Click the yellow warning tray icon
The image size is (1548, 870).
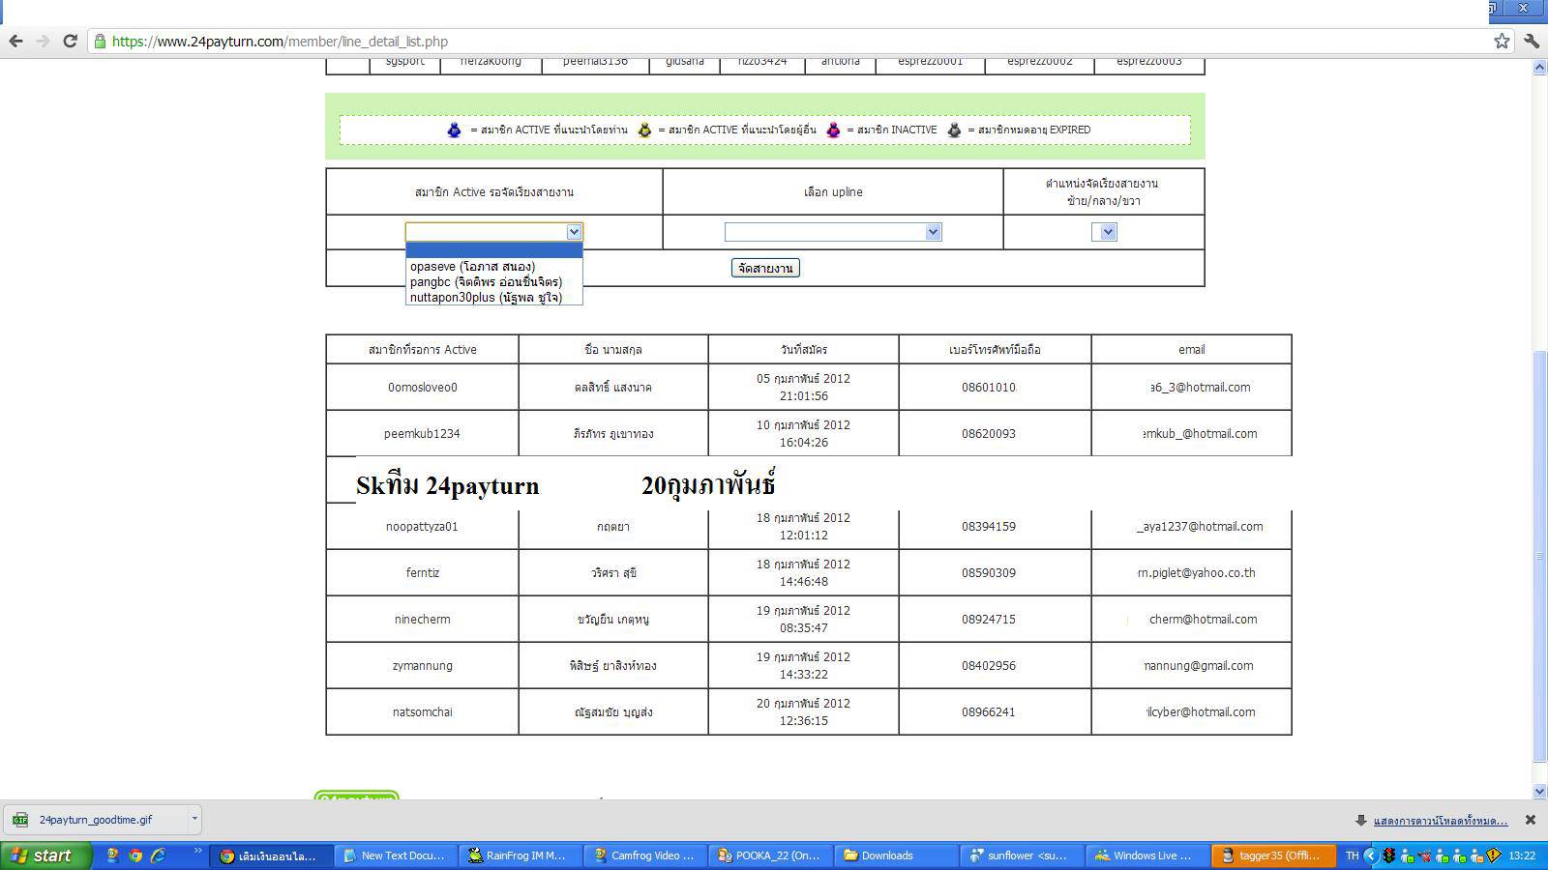(1494, 855)
